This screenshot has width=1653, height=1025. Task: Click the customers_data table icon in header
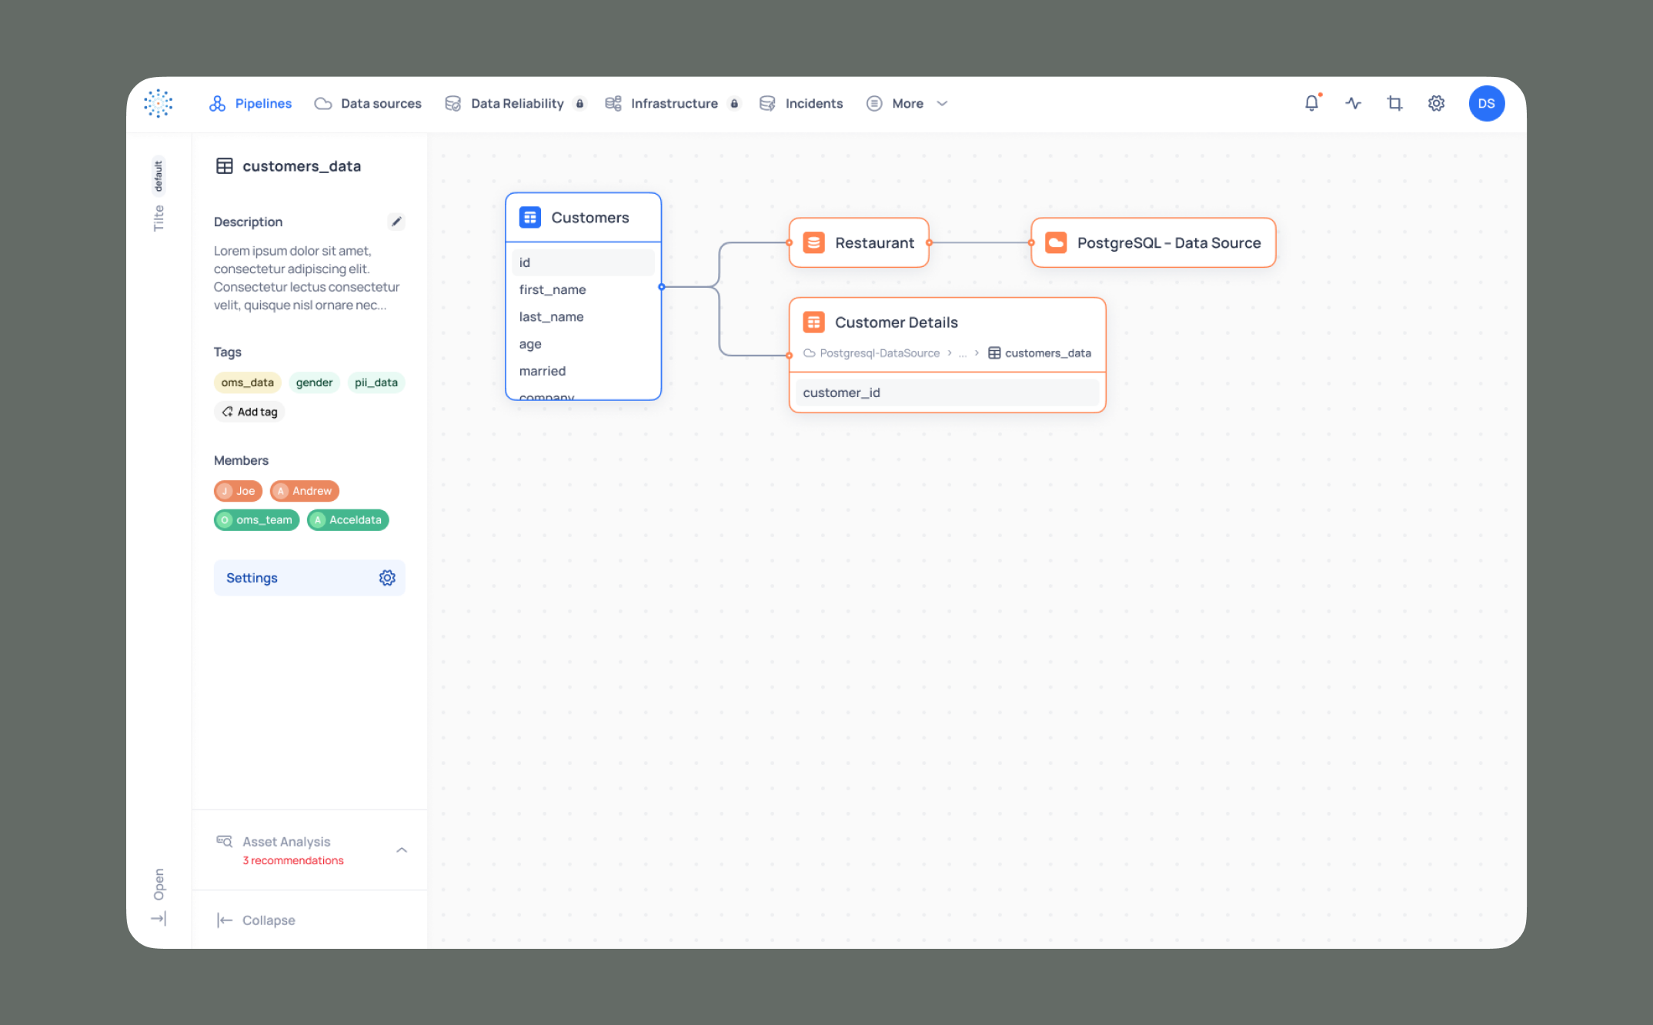click(224, 166)
